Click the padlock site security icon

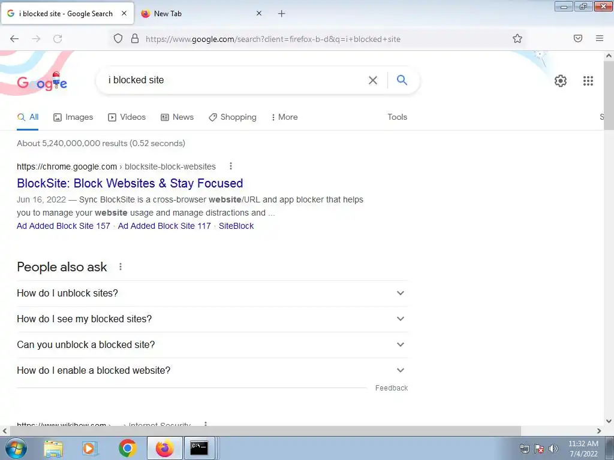click(135, 38)
